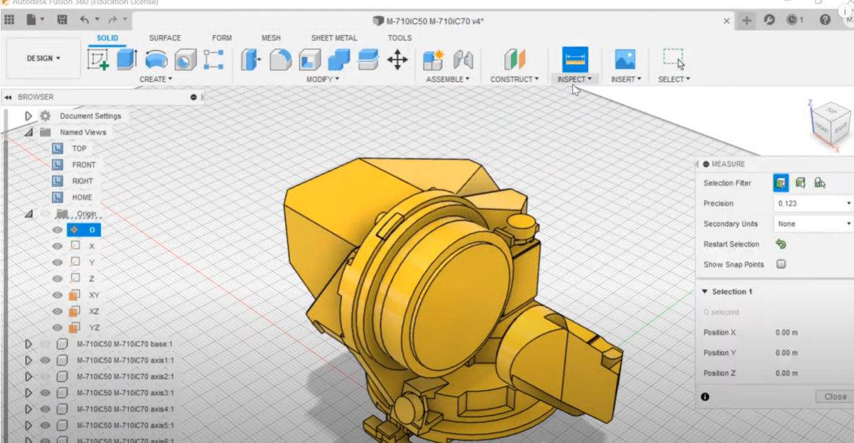
Task: Toggle visibility of X axis
Action: point(58,246)
